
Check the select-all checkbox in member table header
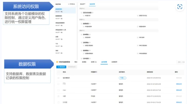(x=58, y=72)
